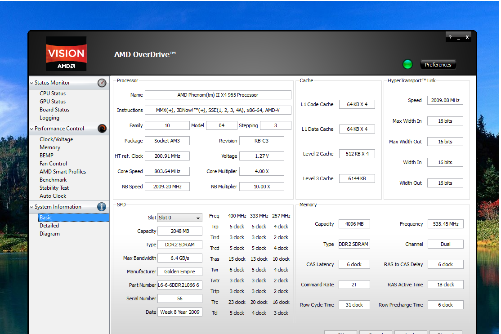
Task: Click the green status indicator light
Action: [407, 64]
